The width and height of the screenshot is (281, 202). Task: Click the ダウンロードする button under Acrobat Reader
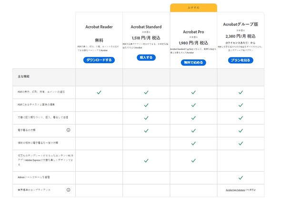click(99, 60)
